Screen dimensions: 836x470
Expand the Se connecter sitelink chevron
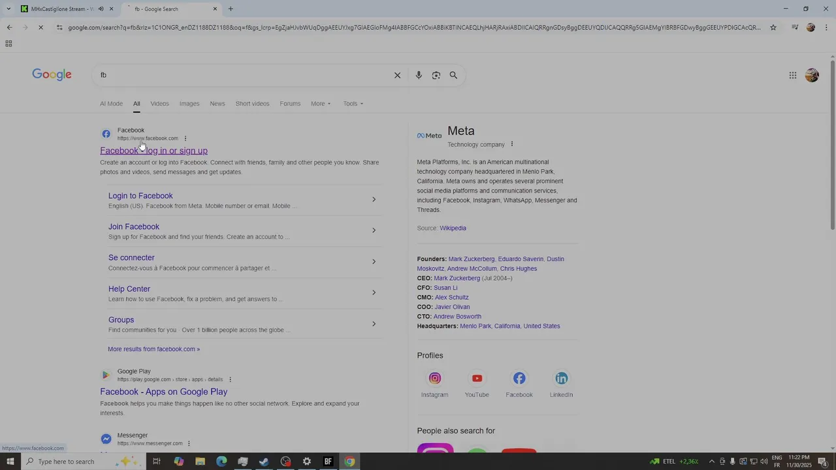click(x=374, y=262)
